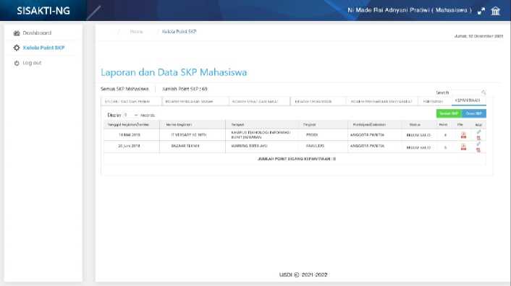The image size is (511, 286).
Task: Click ANGGOTA PANITIA in the IT Versary row
Action: [x=367, y=134]
